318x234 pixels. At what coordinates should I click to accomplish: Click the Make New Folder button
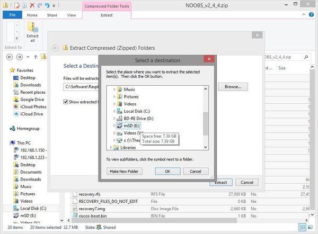click(125, 172)
